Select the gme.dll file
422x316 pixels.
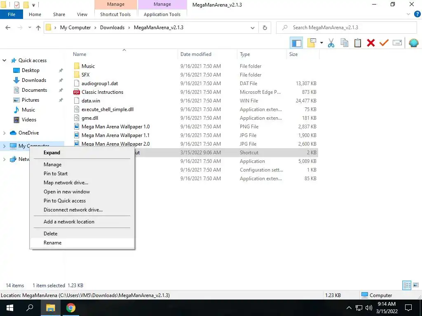(89, 118)
